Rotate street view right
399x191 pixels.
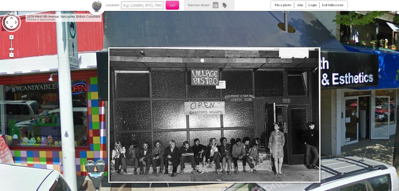16,22
